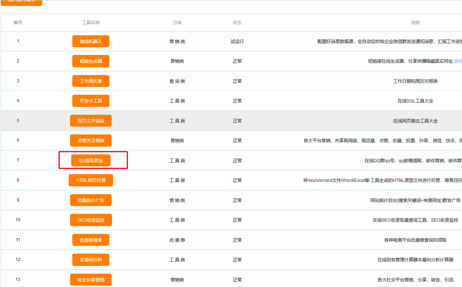
Task: Launch the 开发小工具 button
Action: tap(91, 101)
